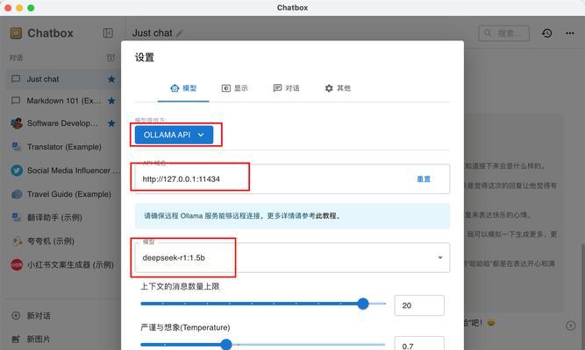Click the Twitter bird icon for Social Media Influencer
Viewport: 585px width, 350px height.
pos(17,171)
